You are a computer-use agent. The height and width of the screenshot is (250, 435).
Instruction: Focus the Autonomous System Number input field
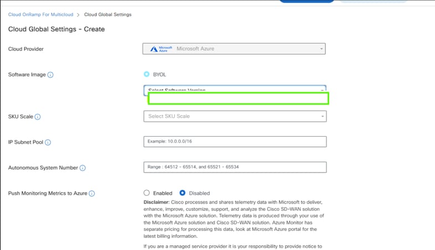point(234,167)
